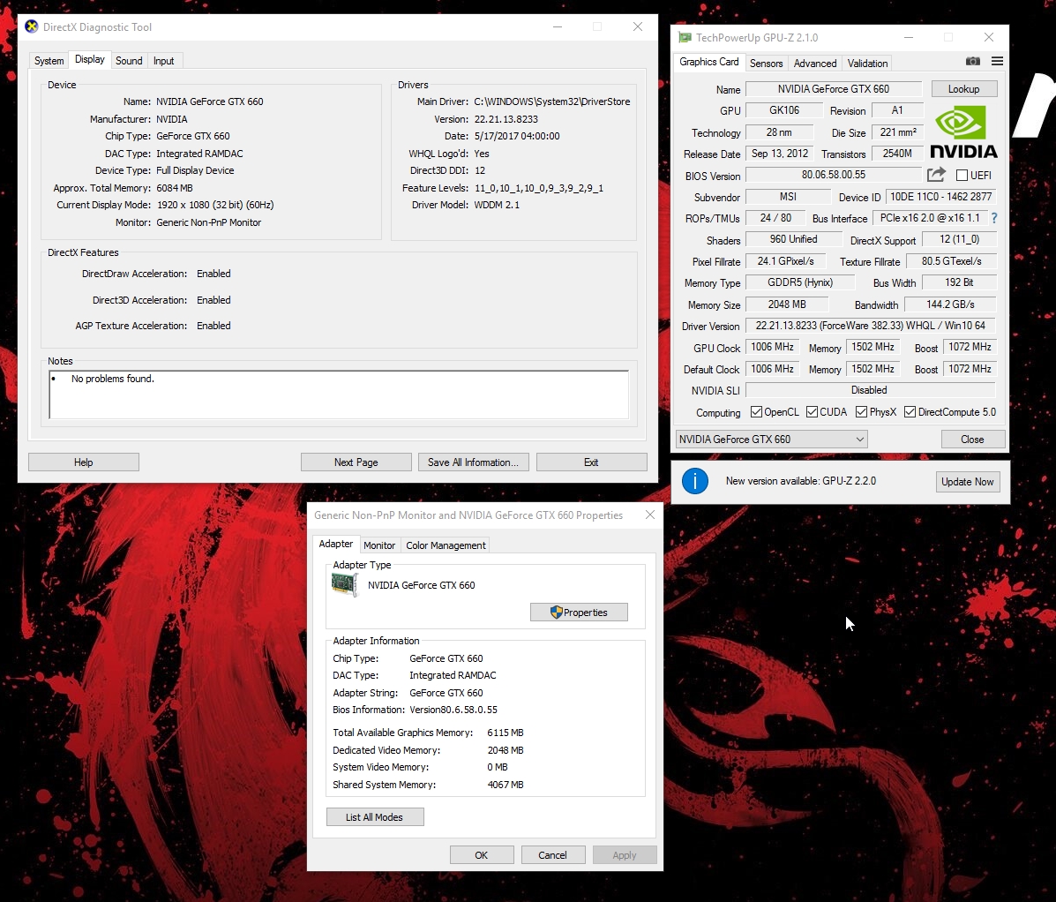Image resolution: width=1056 pixels, height=902 pixels.
Task: Click the Help button in DxDiag
Action: click(x=84, y=462)
